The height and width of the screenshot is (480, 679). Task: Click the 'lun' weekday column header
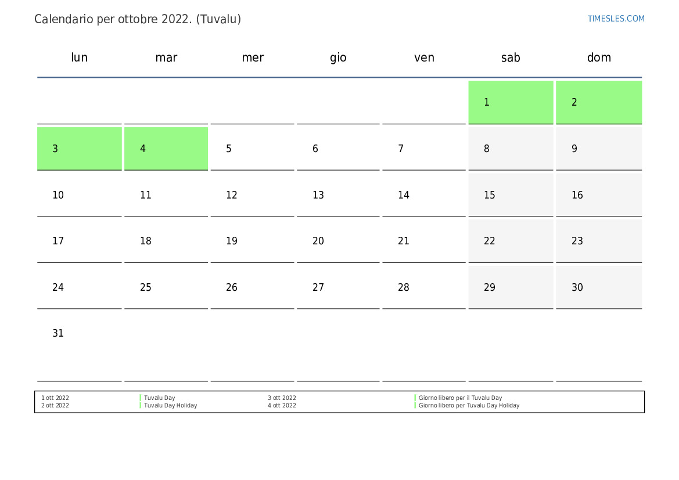pos(79,57)
